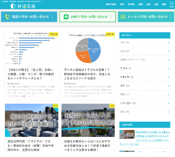Click the yellow envelope mail icon
This screenshot has height=157, width=175.
123,17
